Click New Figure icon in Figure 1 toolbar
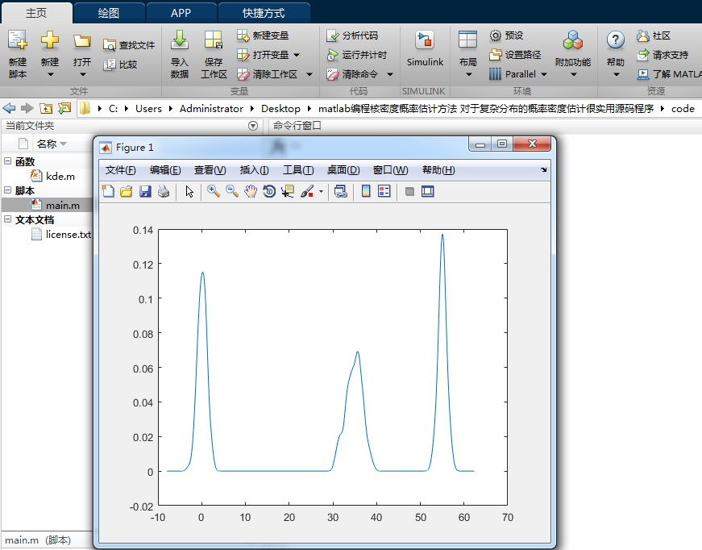Screen dimensions: 702x550 click(108, 192)
